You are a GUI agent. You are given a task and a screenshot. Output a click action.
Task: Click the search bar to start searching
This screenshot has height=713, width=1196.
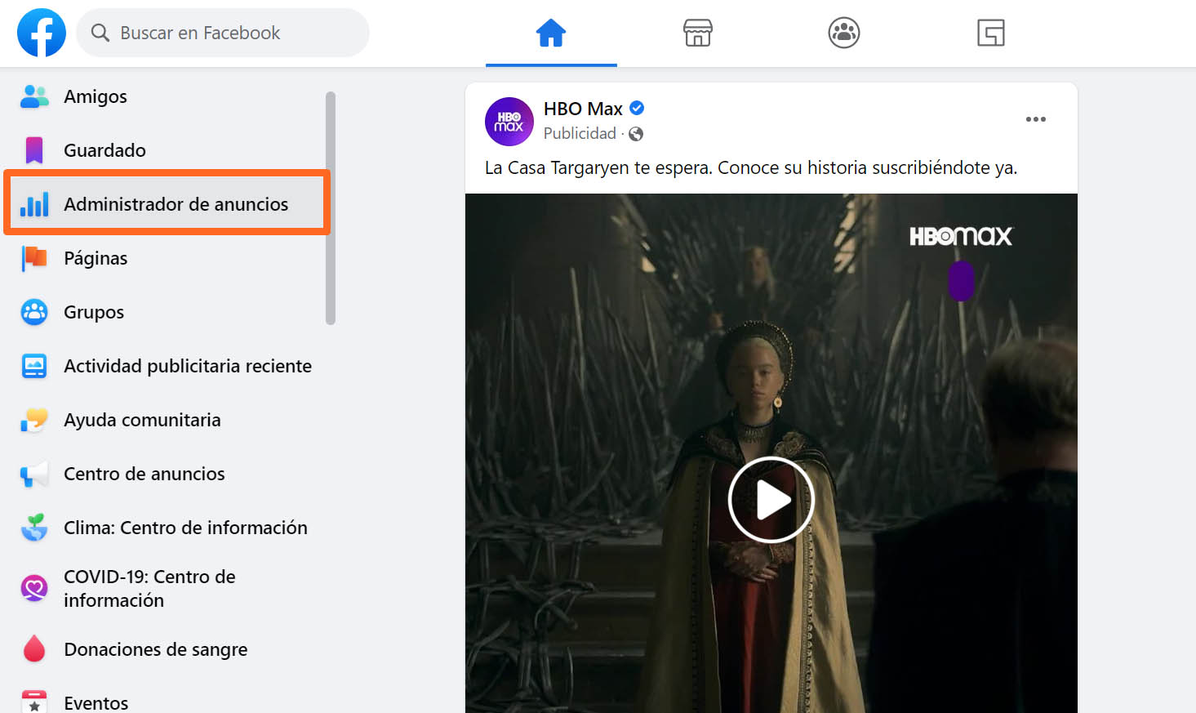[x=223, y=33]
